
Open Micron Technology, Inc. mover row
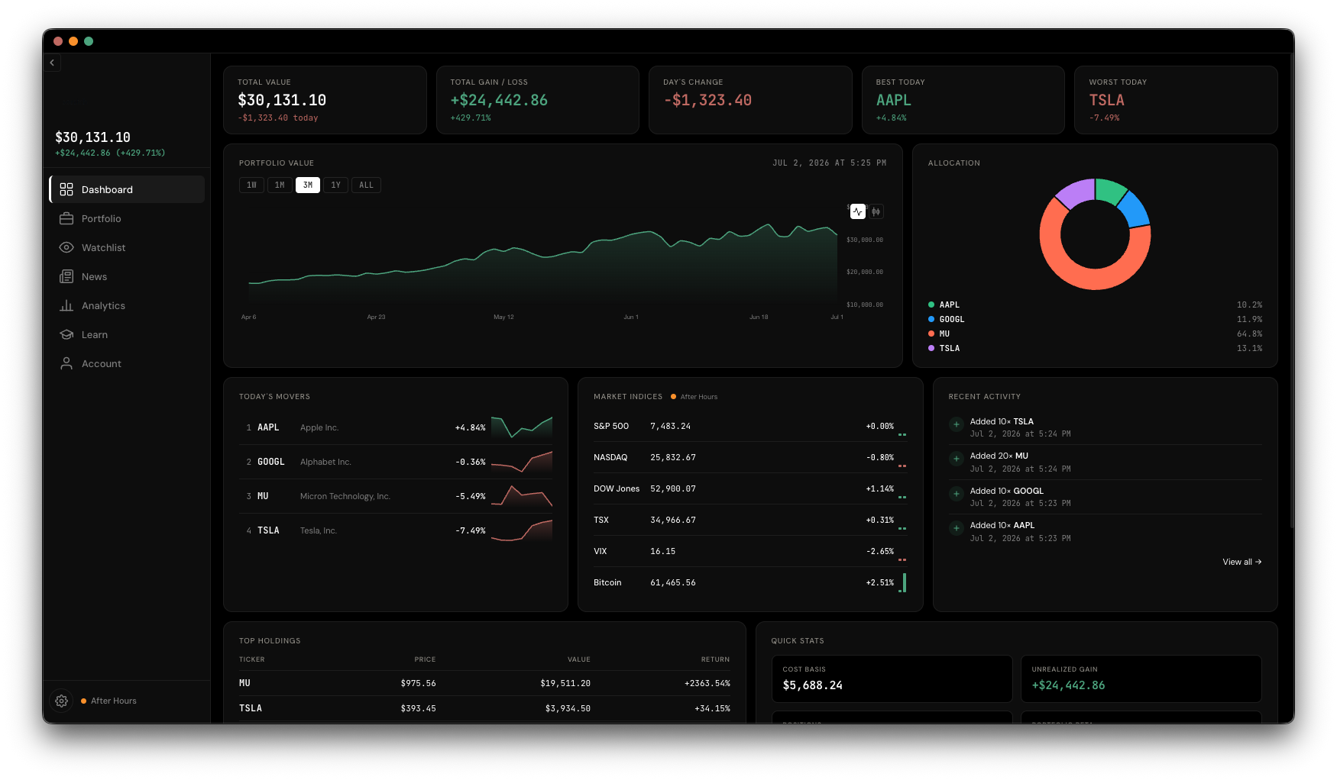coord(396,496)
